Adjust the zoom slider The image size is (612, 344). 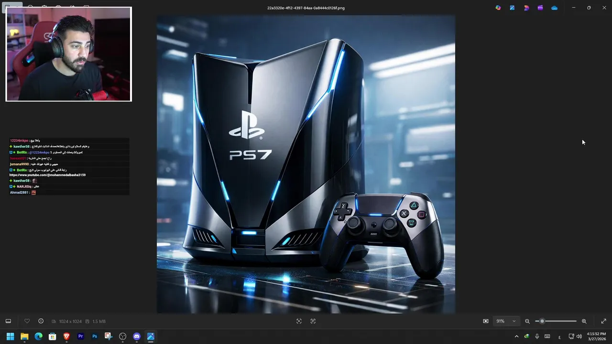click(x=556, y=321)
